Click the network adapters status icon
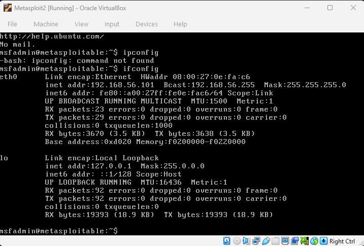The width and height of the screenshot is (364, 246). 256,241
